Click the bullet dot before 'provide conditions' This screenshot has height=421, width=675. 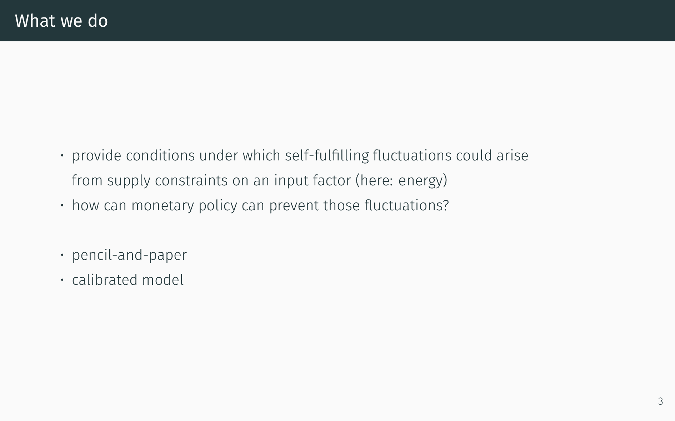[x=62, y=155]
